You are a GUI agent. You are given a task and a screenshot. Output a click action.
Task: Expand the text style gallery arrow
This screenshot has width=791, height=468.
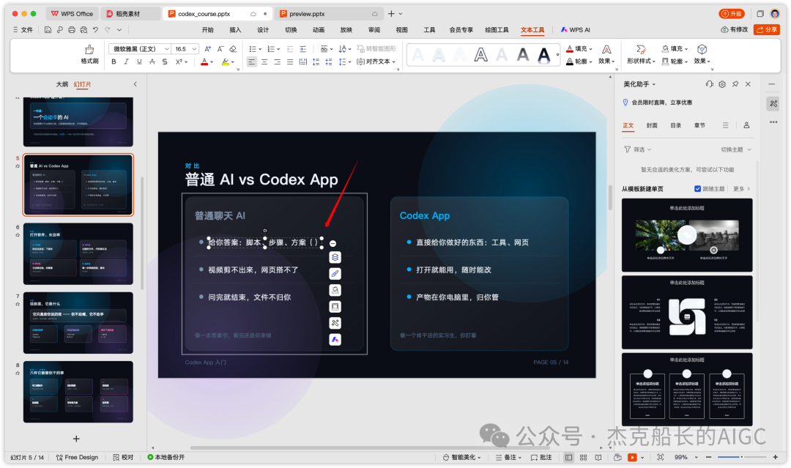[x=557, y=54]
